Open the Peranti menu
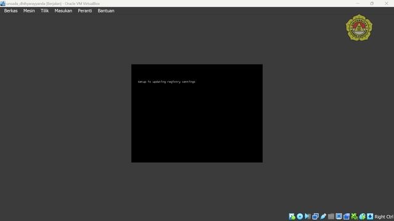The image size is (394, 221). [85, 11]
